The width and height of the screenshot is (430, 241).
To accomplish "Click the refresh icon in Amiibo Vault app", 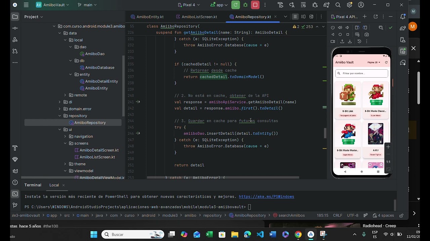I will [x=386, y=62].
